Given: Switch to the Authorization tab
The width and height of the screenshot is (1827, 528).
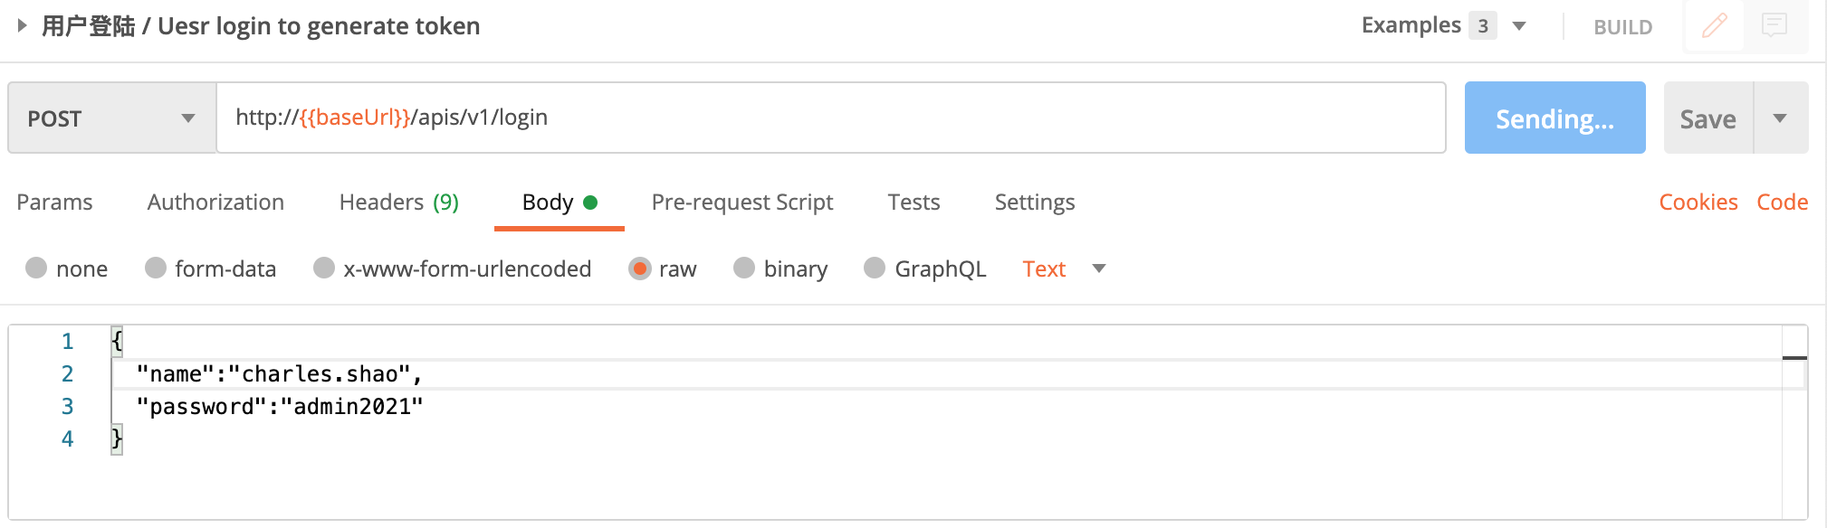Looking at the screenshot, I should 215,202.
